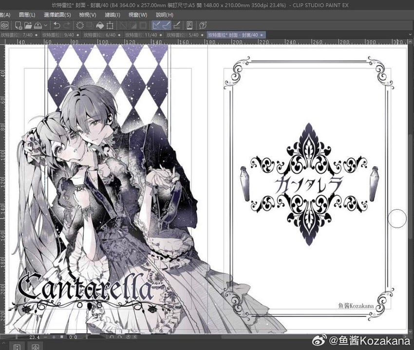Switch to the 11/40 page tab
414x350 pixels.
click(144, 35)
